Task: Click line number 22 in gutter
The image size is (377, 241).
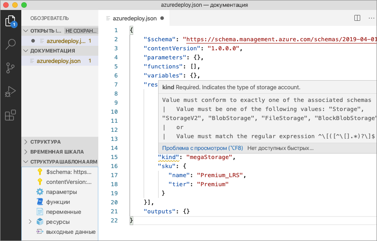Action: (x=114, y=220)
